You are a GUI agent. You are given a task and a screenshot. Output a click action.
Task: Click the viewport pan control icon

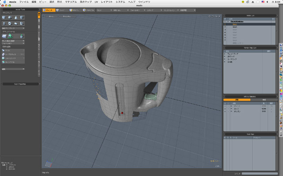209,16
